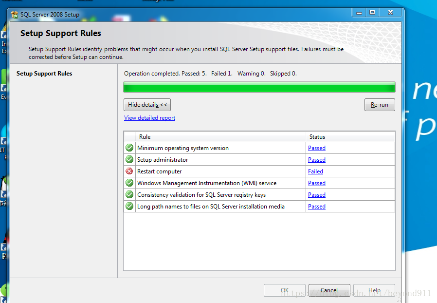Click the Rule column header

click(220, 137)
